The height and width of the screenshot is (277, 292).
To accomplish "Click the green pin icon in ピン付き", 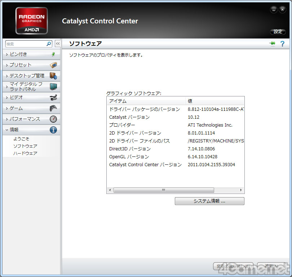I will click(53, 54).
